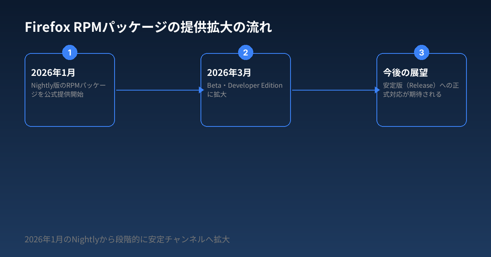Image resolution: width=491 pixels, height=257 pixels.
Task: Click the circular marker on the timeline's first step
Action: click(70, 52)
